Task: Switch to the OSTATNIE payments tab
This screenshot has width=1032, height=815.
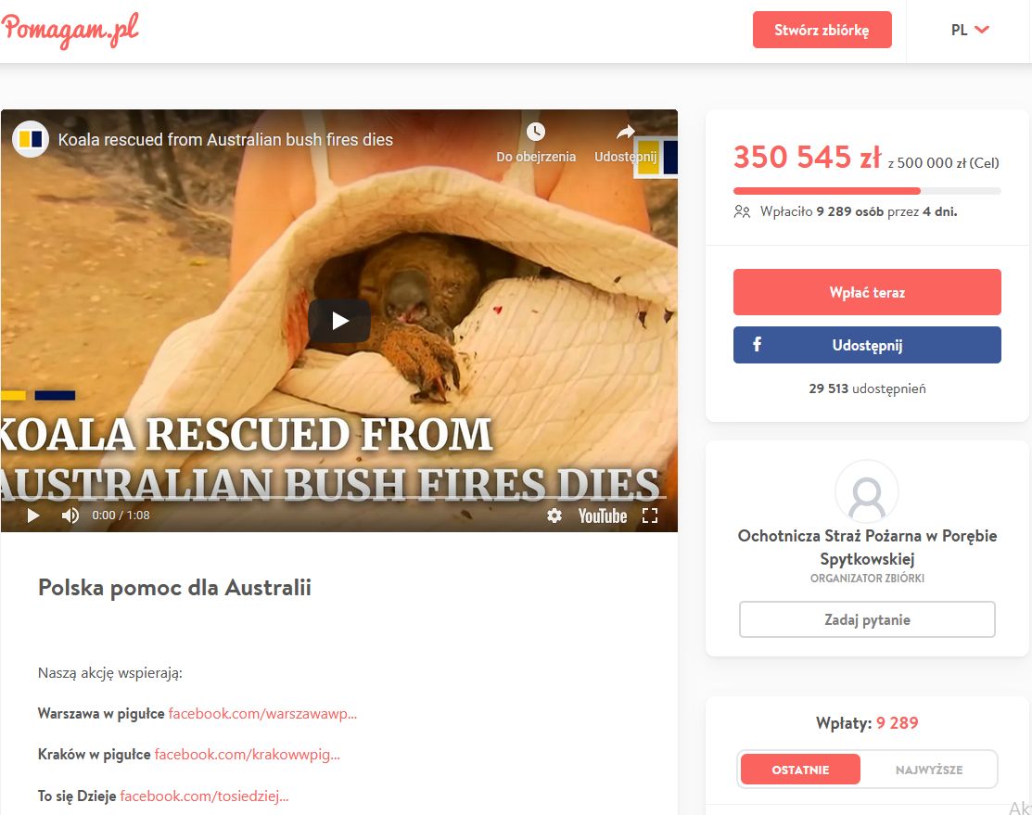Action: pos(800,770)
